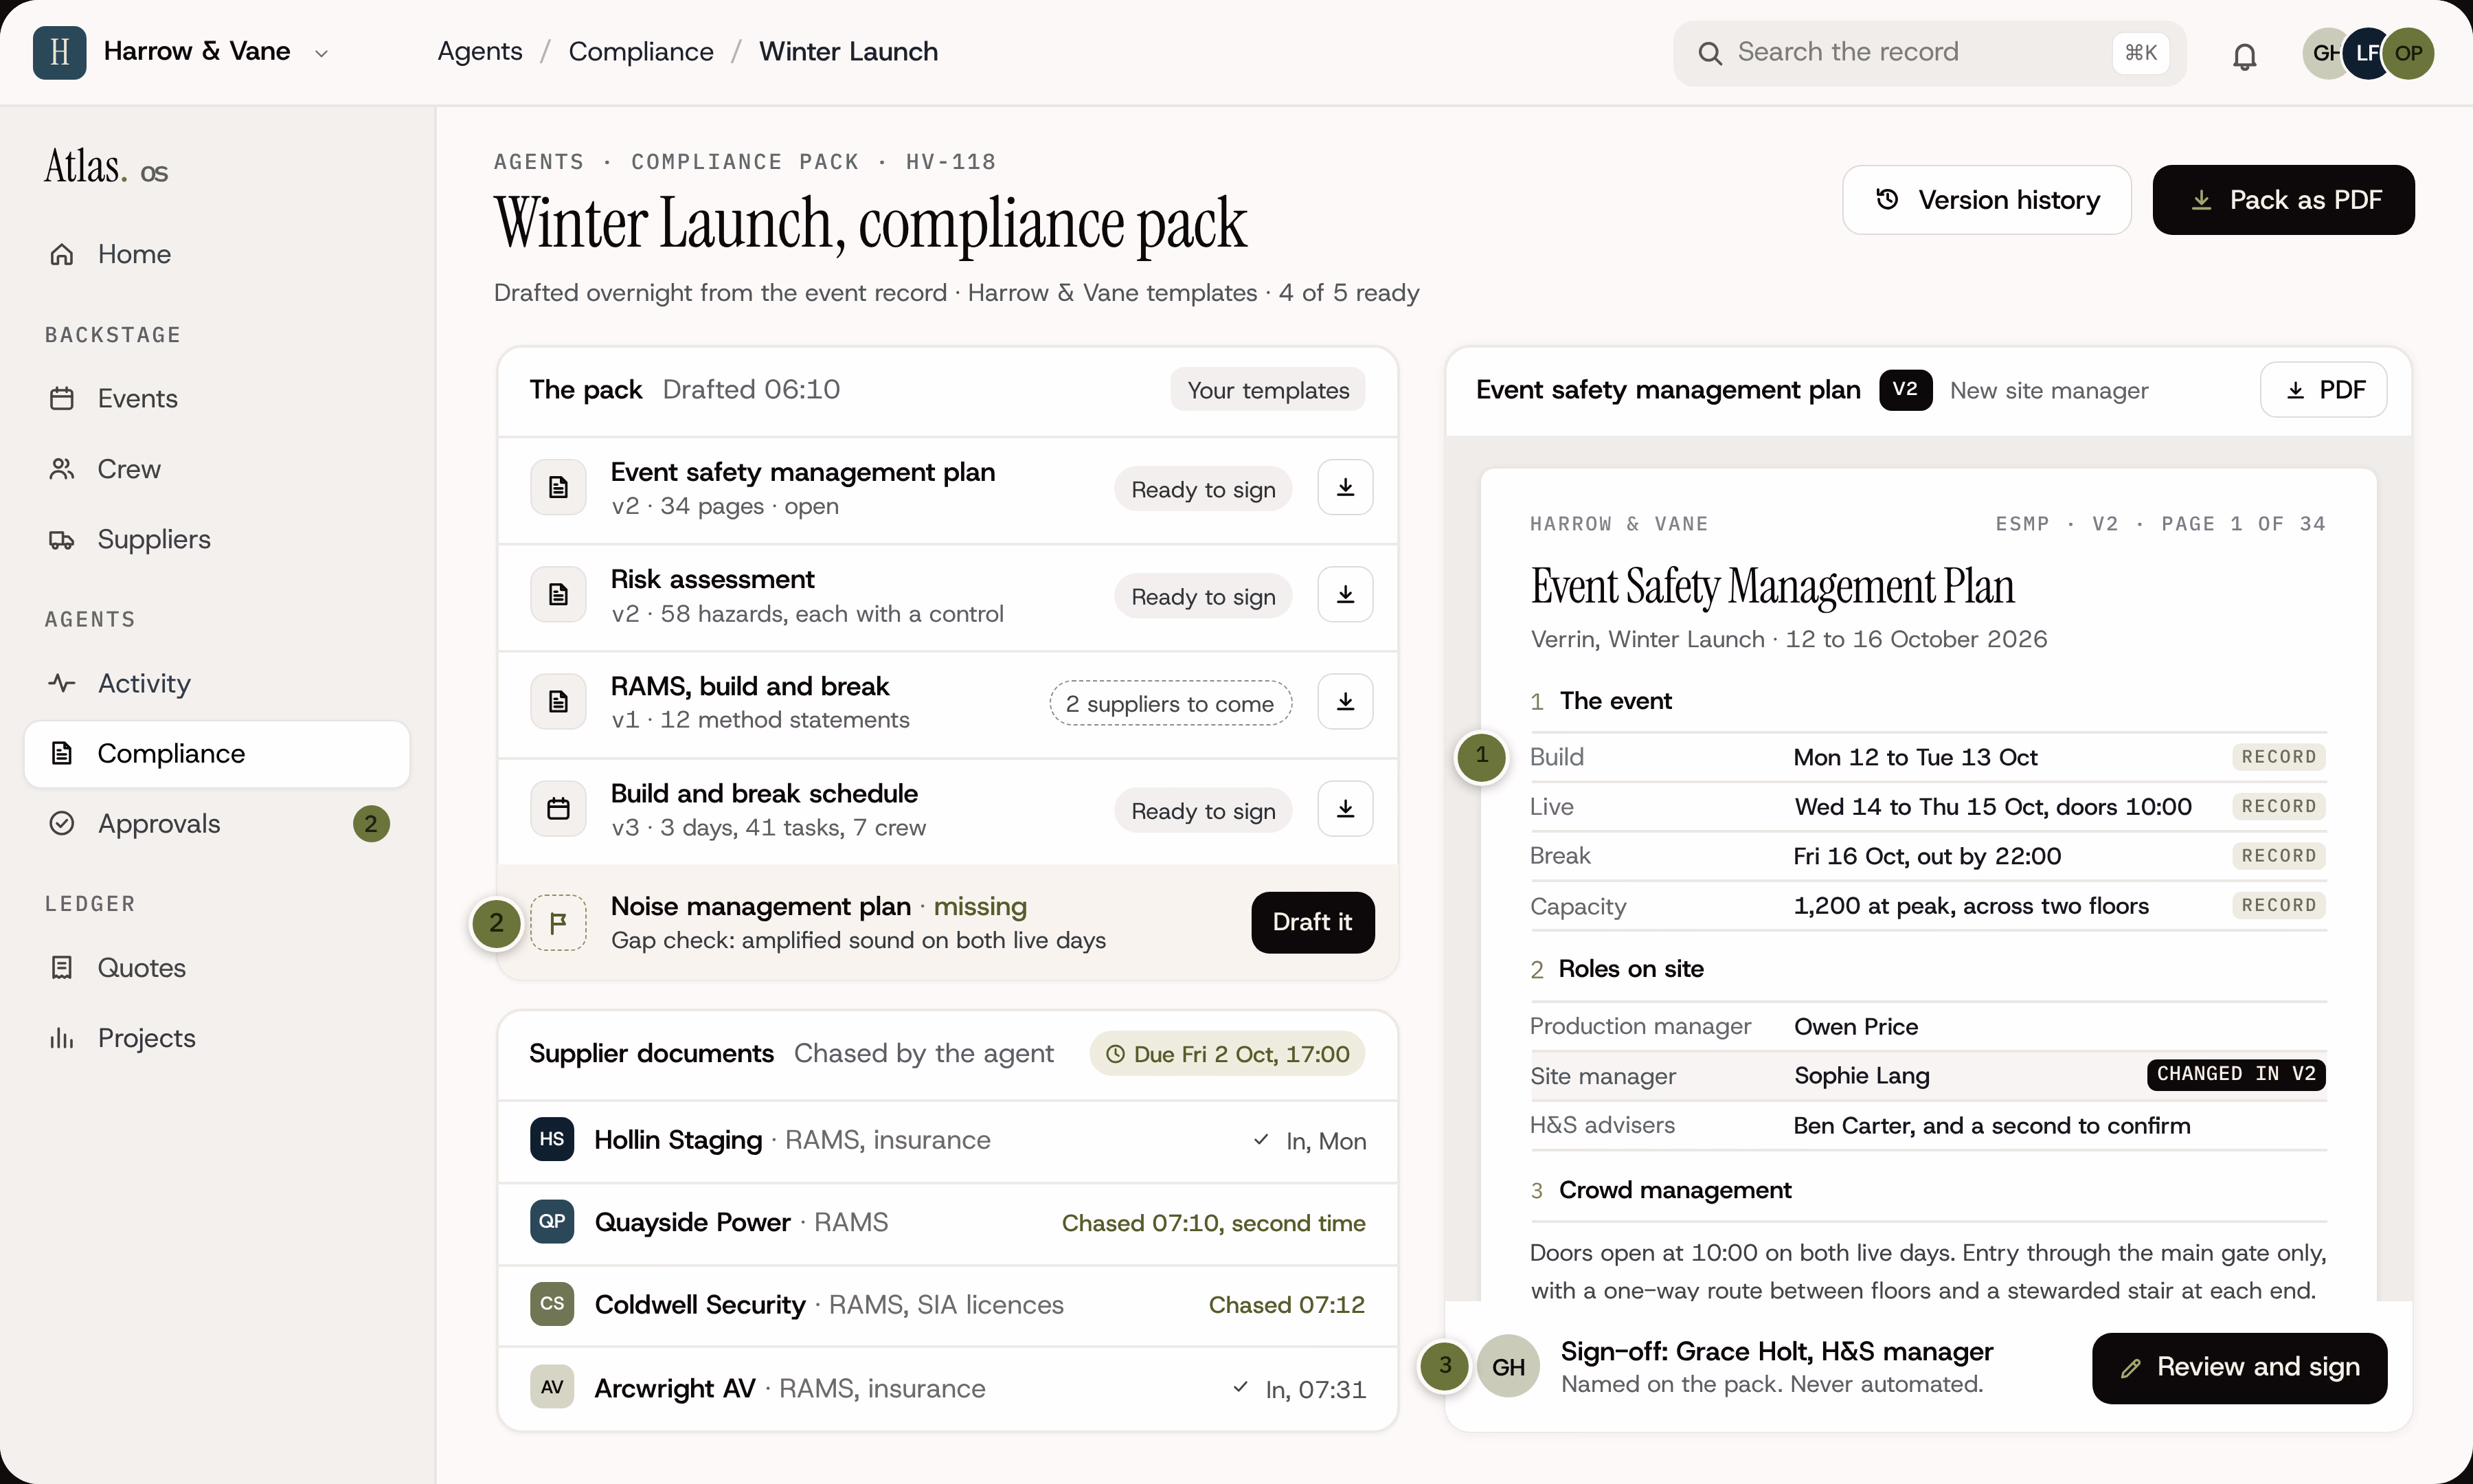Image resolution: width=2473 pixels, height=1484 pixels.
Task: Open the OP user avatar
Action: tap(2407, 53)
